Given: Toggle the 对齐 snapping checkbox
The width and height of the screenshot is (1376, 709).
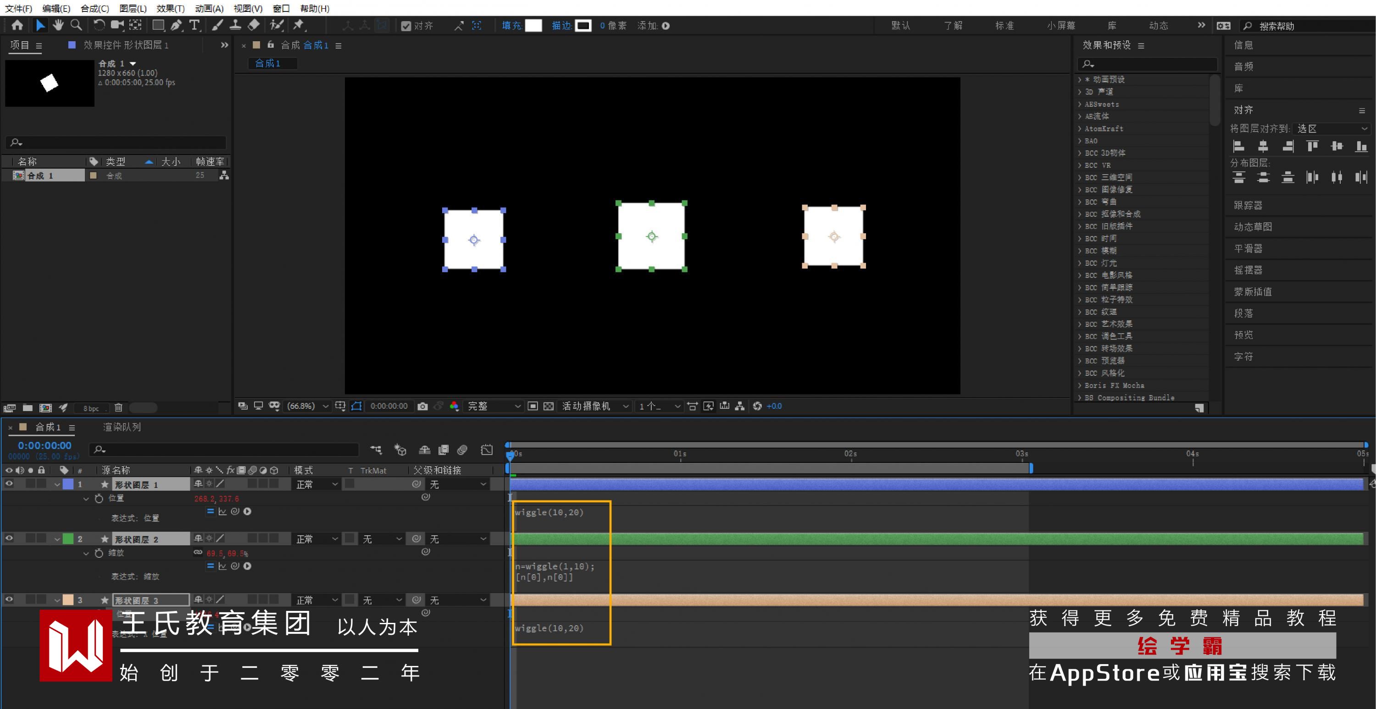Looking at the screenshot, I should tap(406, 26).
